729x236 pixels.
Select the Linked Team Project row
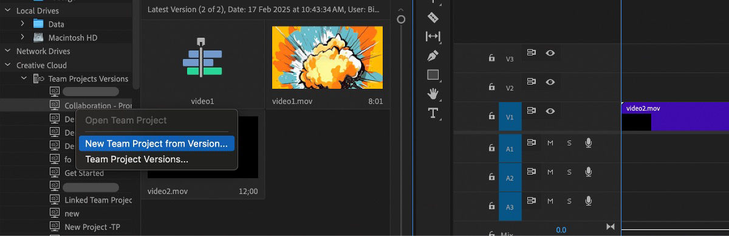pos(98,200)
